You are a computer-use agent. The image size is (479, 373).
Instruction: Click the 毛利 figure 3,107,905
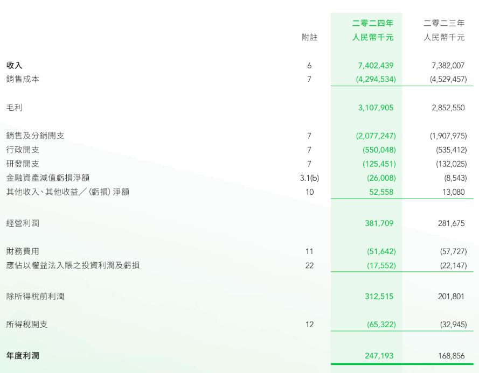(376, 108)
